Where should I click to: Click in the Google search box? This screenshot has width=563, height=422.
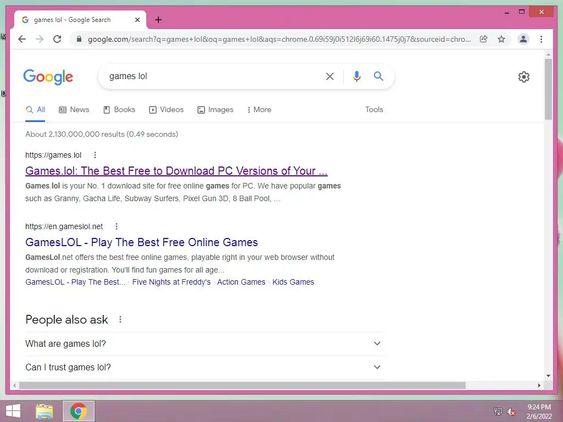(212, 76)
